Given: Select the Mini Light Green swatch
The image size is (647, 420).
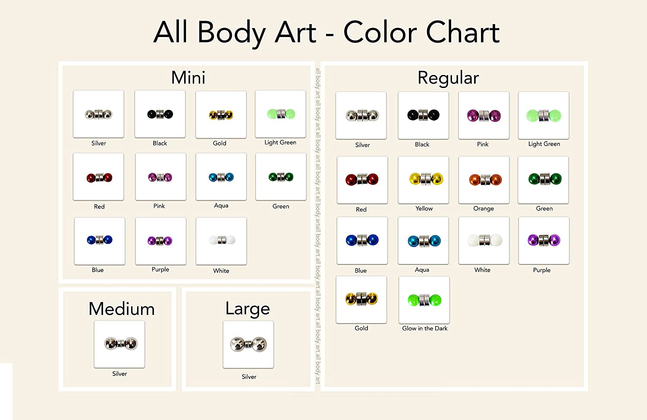Looking at the screenshot, I should tap(280, 114).
